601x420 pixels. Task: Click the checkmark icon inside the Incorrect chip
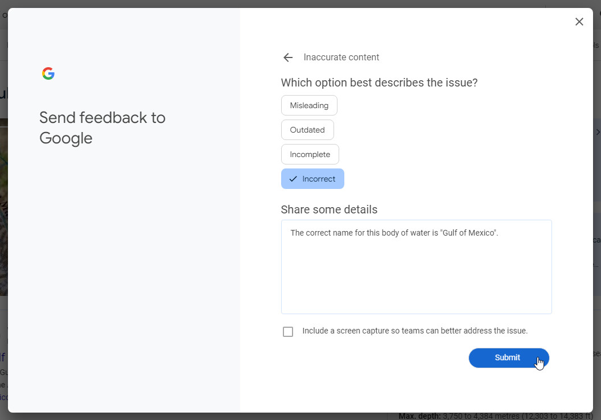(x=293, y=179)
